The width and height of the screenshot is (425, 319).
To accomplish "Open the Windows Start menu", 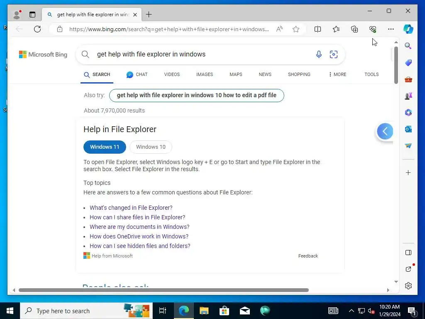I will click(10, 311).
